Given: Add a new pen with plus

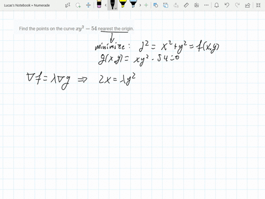Looking at the screenshot, I should tap(146, 5).
